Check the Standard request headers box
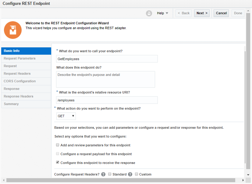This screenshot has height=184, width=252. (x=110, y=174)
